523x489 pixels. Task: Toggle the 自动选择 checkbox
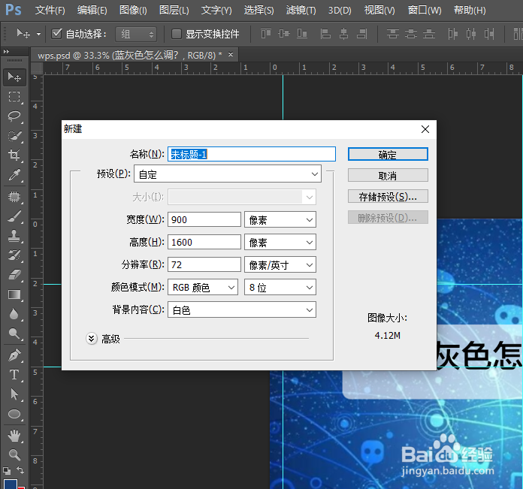56,34
